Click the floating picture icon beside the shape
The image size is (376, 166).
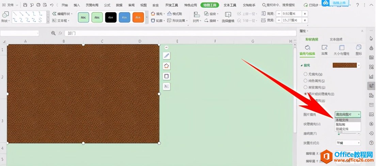167,86
